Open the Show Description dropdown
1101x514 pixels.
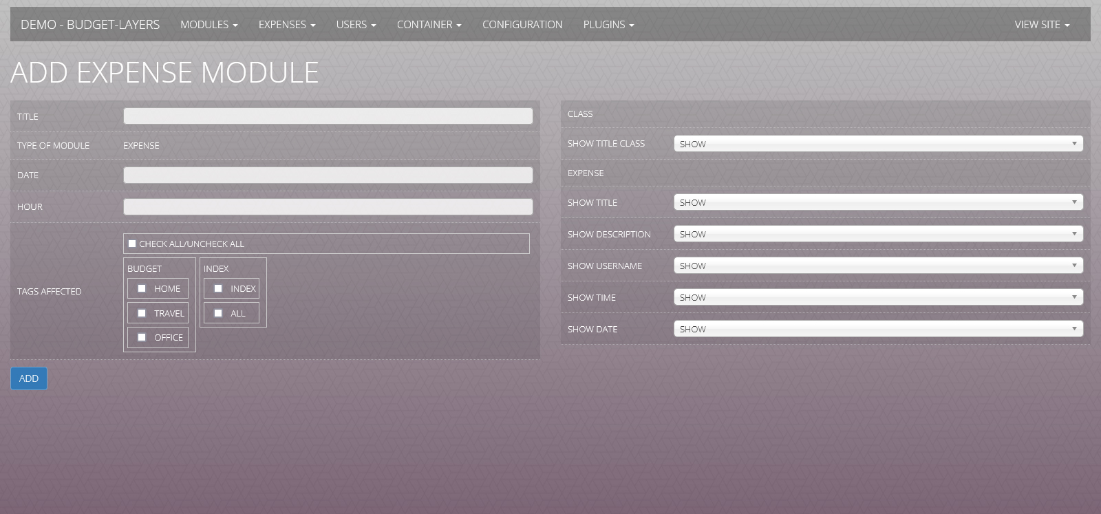878,234
